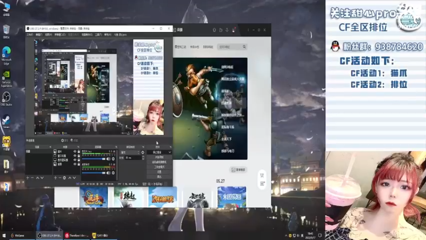The width and height of the screenshot is (426, 240).
Task: Toggle lock on the top source row
Action: point(79,151)
